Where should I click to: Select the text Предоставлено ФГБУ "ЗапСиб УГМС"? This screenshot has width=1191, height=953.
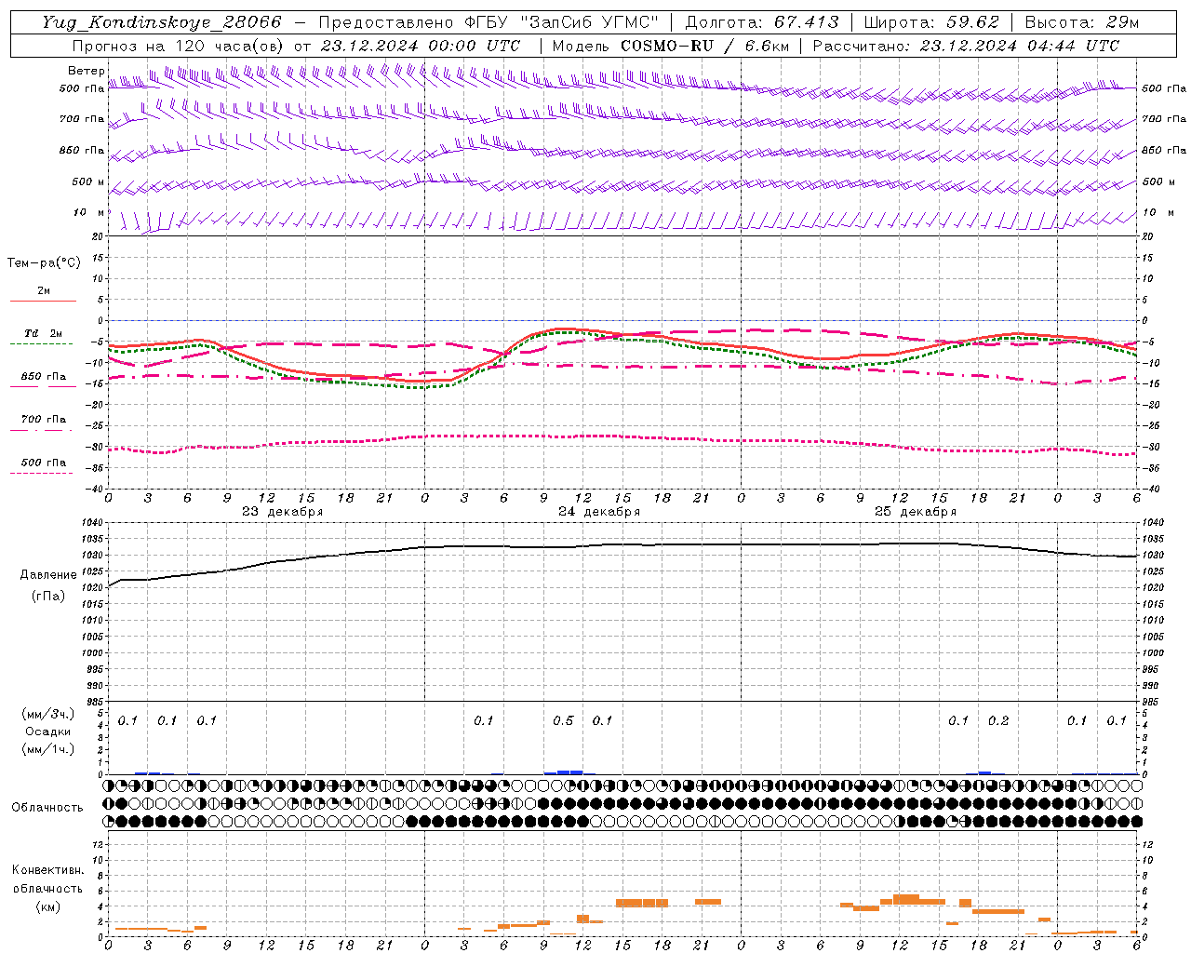(488, 22)
